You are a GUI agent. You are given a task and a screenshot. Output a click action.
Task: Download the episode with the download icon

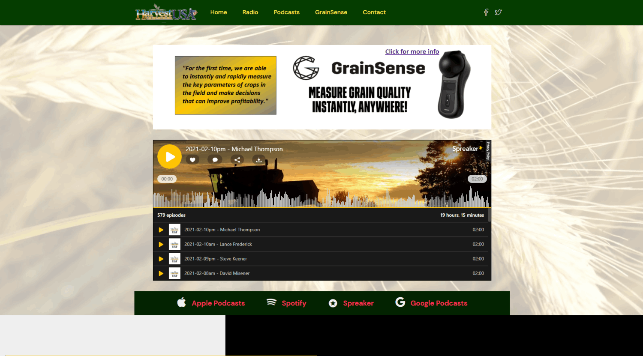258,160
